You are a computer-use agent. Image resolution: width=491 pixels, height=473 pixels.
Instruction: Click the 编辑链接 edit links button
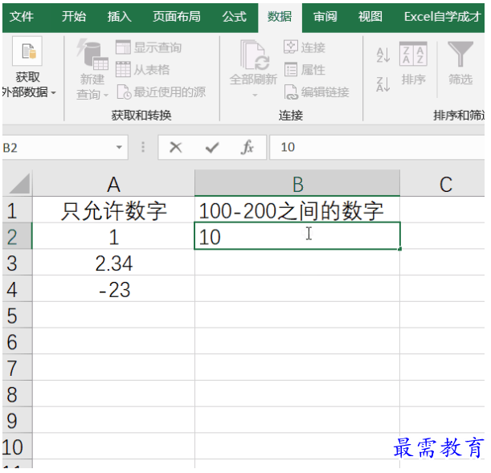317,92
